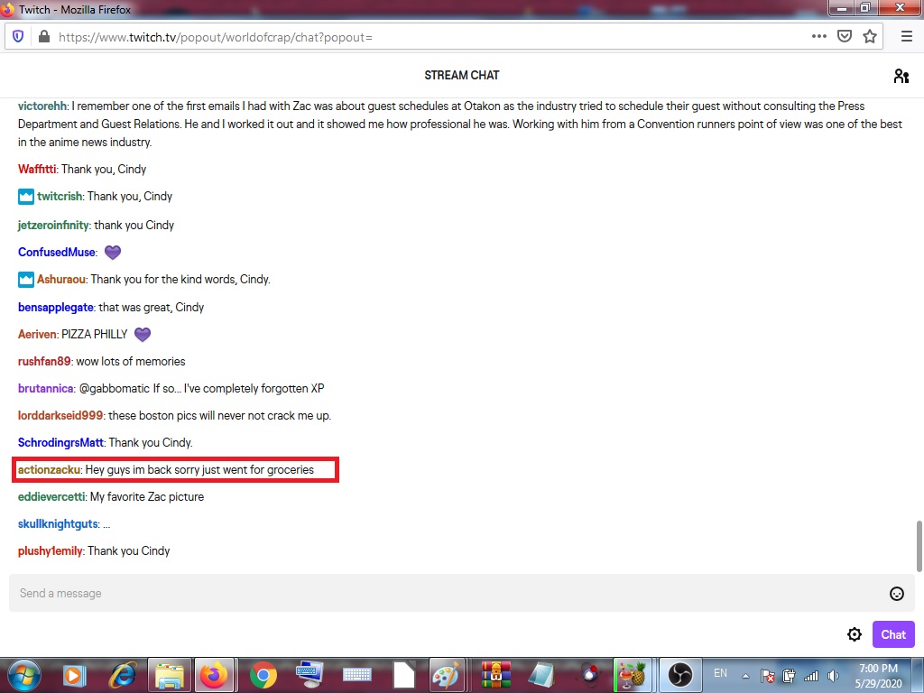The image size is (924, 693).
Task: Open the Firefox hamburger menu
Action: coord(907,36)
